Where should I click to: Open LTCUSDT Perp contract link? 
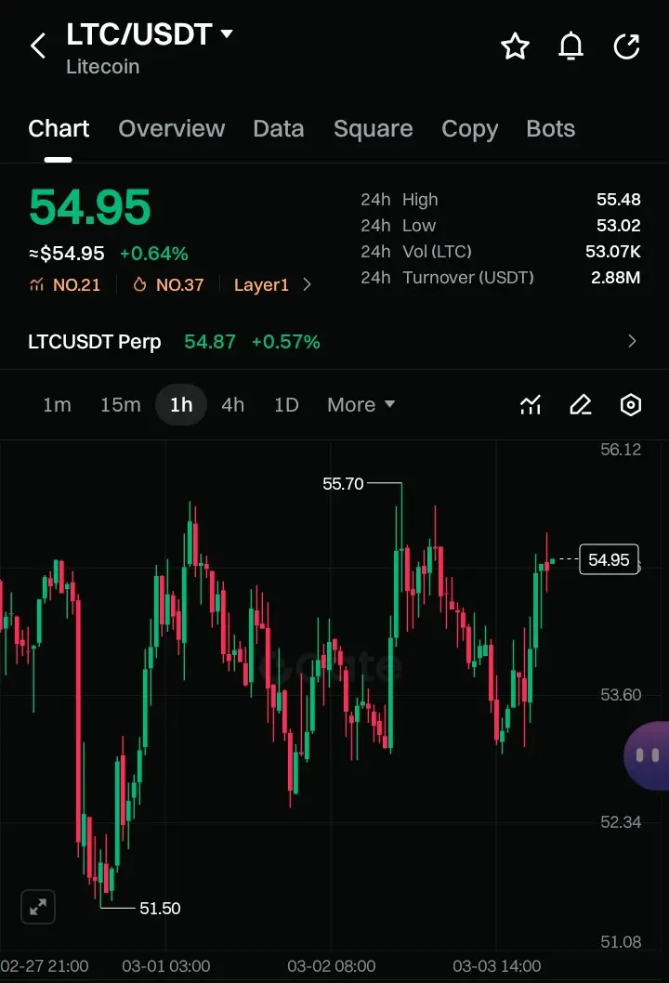(95, 342)
